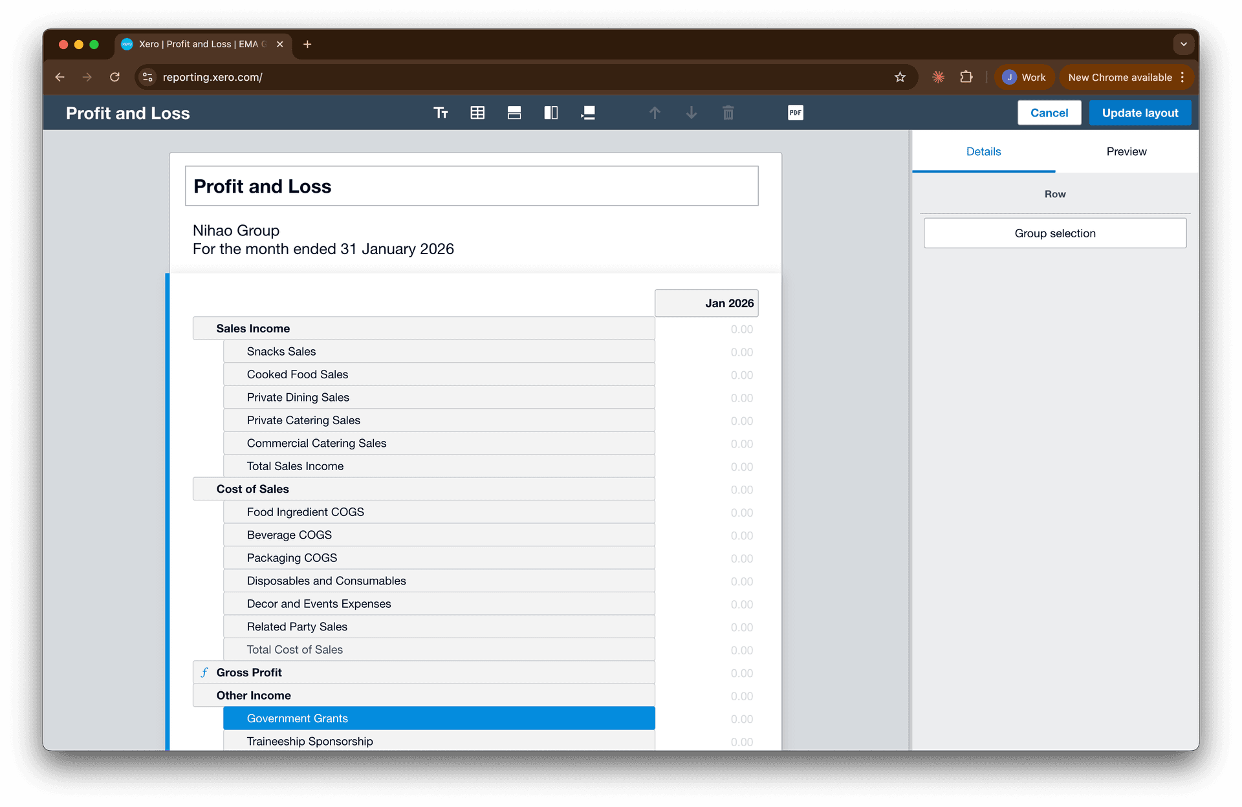Viewport: 1242px width, 807px height.
Task: Bookmark the current page
Action: [x=900, y=77]
